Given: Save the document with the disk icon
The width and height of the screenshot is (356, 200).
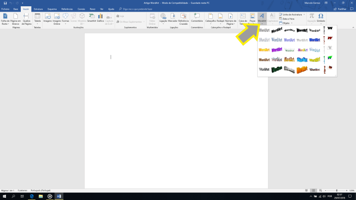Looking at the screenshot, I should click(x=4, y=3).
